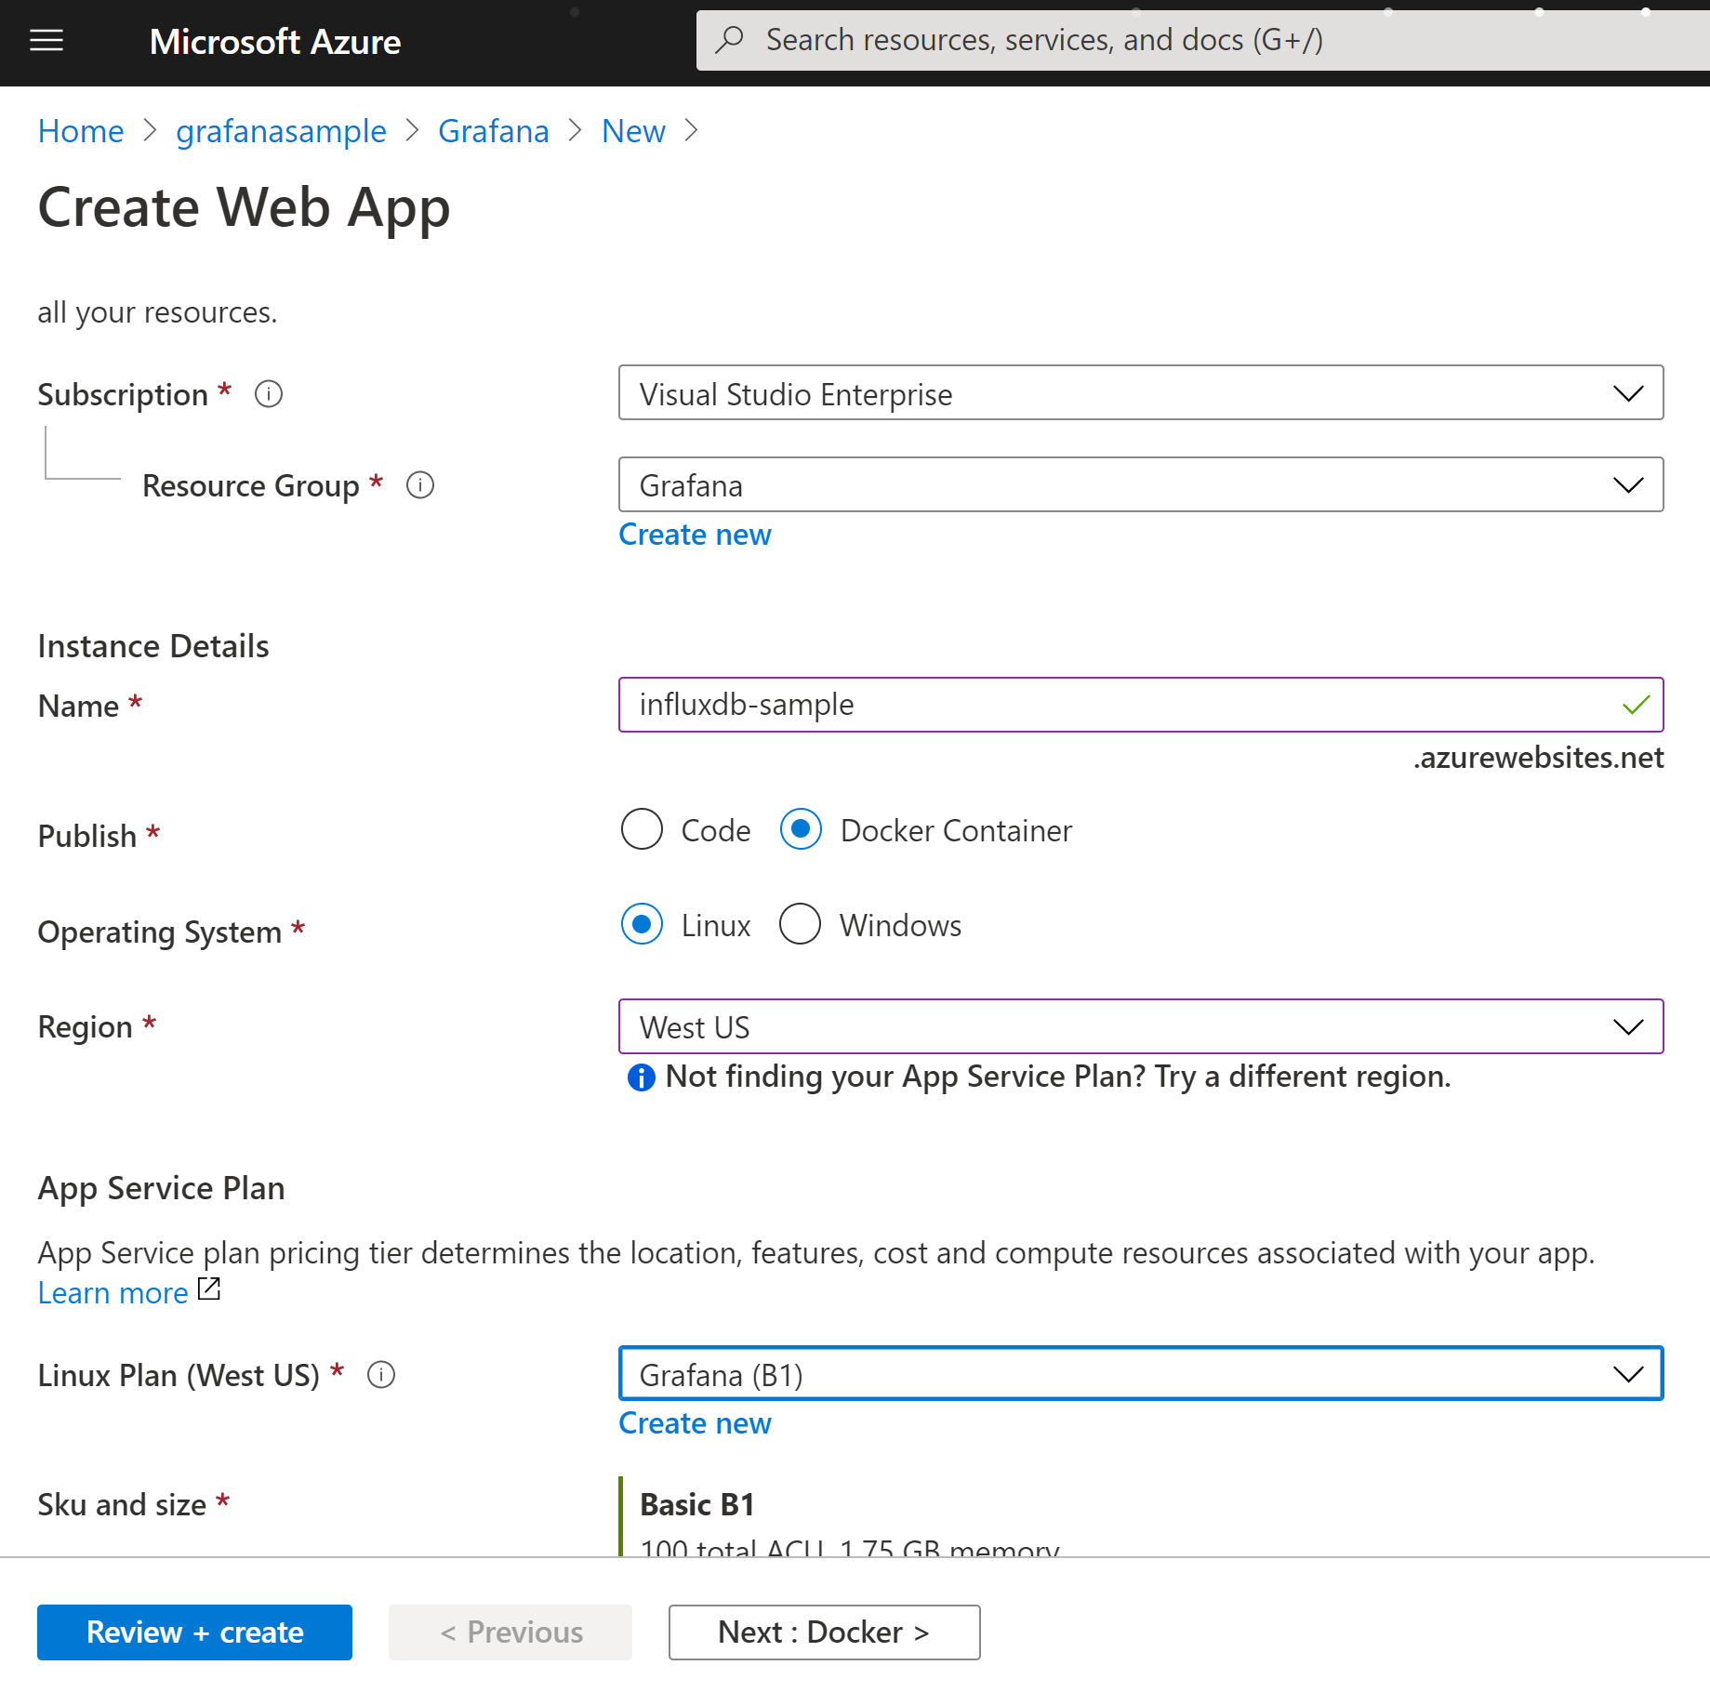Click the blue info icon beside region hint
The width and height of the screenshot is (1710, 1705).
tap(642, 1077)
